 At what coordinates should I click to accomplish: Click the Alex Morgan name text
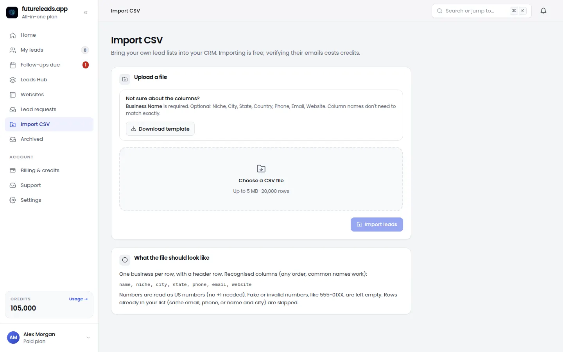pyautogui.click(x=39, y=334)
